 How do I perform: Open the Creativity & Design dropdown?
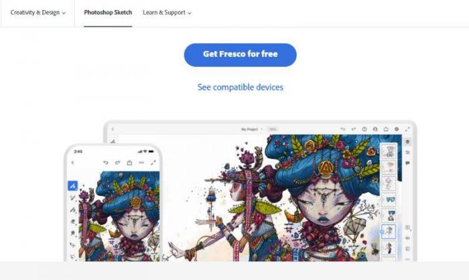click(38, 13)
